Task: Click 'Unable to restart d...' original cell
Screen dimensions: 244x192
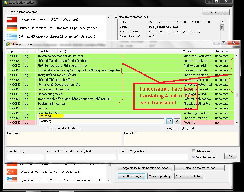Action: 197,118
